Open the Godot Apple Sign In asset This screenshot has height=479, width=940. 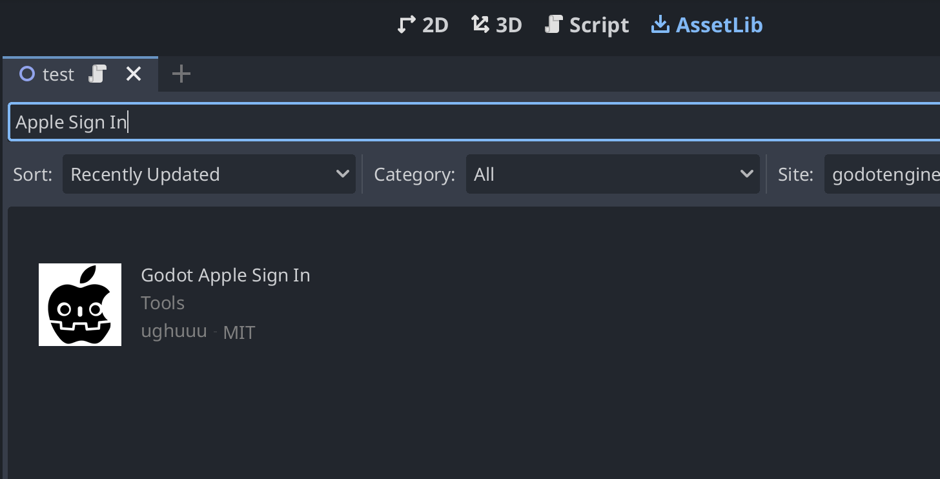(225, 275)
